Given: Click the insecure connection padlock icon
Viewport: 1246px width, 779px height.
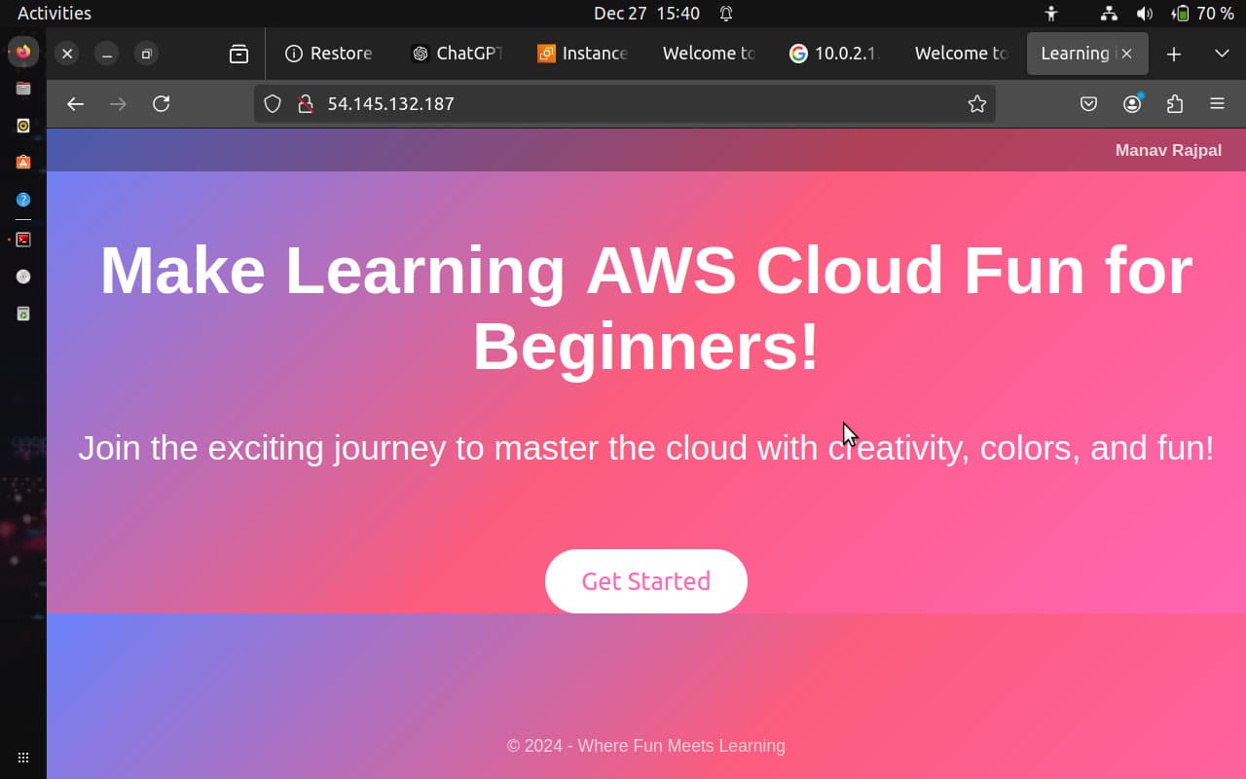Looking at the screenshot, I should [x=305, y=104].
